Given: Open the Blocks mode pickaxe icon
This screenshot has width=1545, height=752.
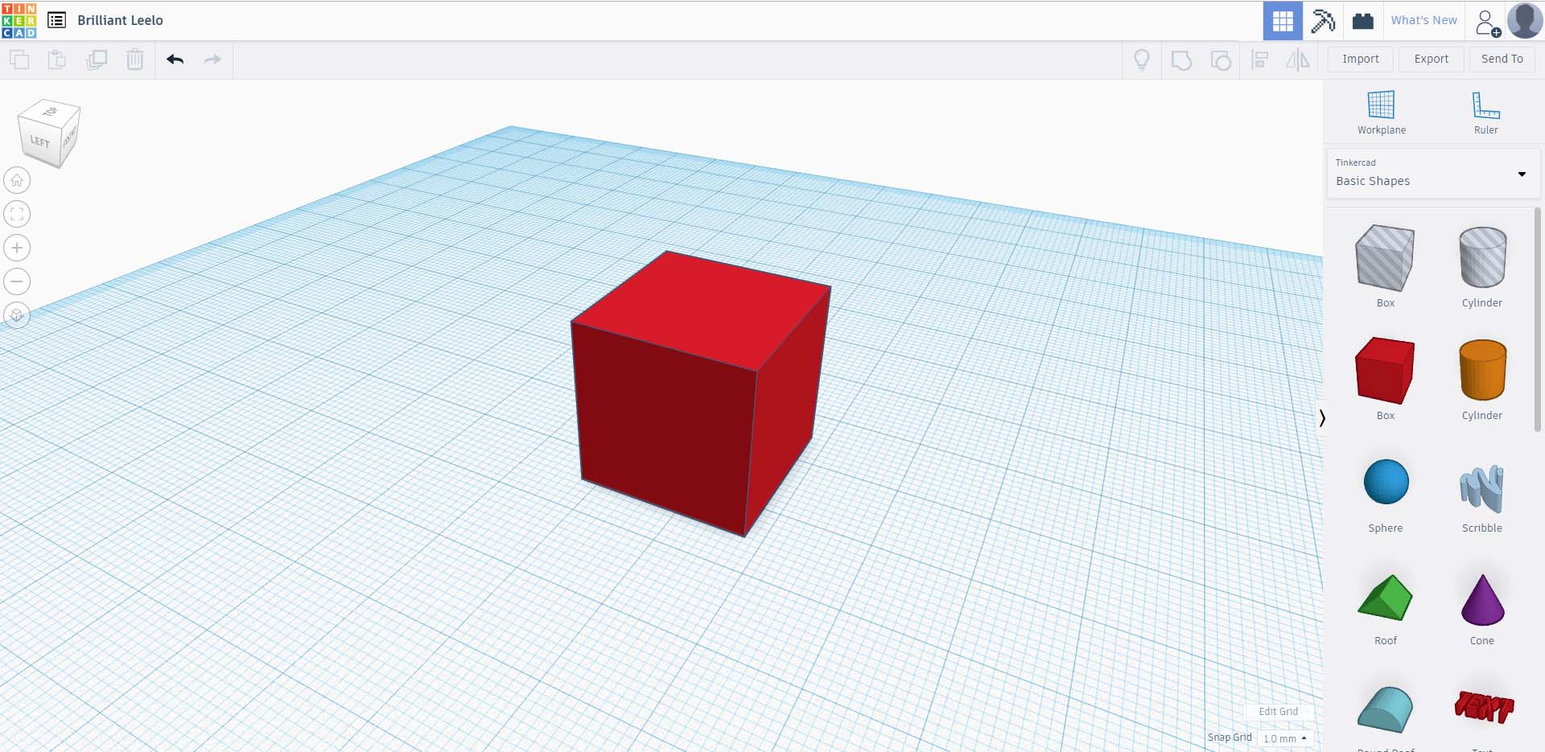Looking at the screenshot, I should click(x=1323, y=21).
